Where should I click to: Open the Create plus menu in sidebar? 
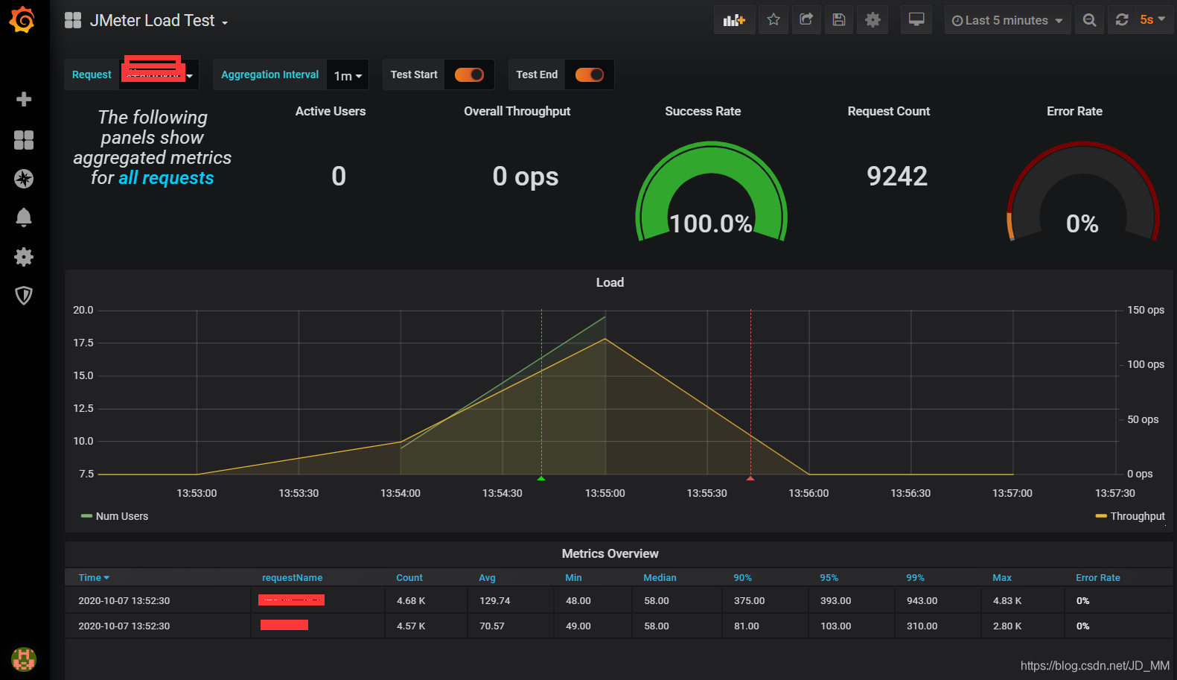(x=24, y=99)
